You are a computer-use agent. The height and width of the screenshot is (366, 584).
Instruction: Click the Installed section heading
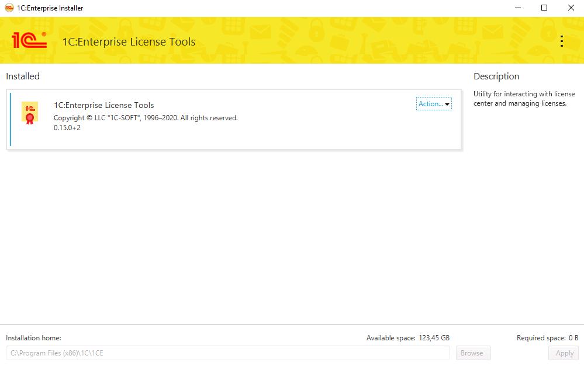coord(23,76)
